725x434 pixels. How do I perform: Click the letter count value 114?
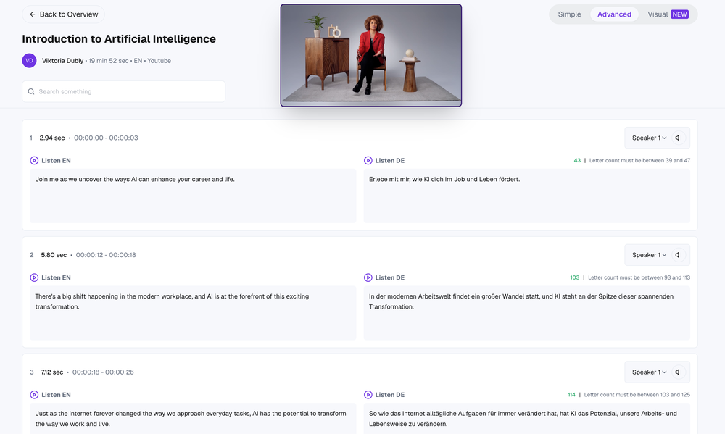[x=571, y=395]
